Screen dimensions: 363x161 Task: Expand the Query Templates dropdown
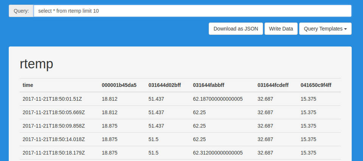pyautogui.click(x=325, y=29)
